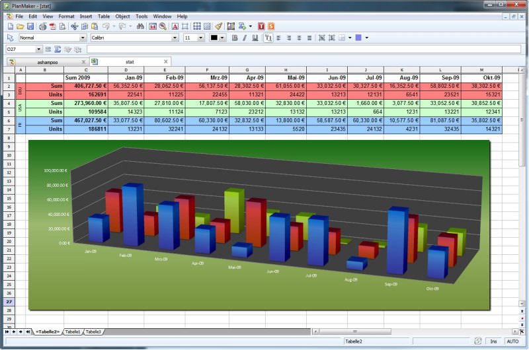Expand the undo history dropdown arrow
This screenshot has height=350, width=529.
coord(114,26)
